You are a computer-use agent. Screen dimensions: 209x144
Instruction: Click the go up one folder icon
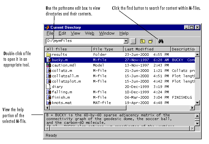point(142,41)
